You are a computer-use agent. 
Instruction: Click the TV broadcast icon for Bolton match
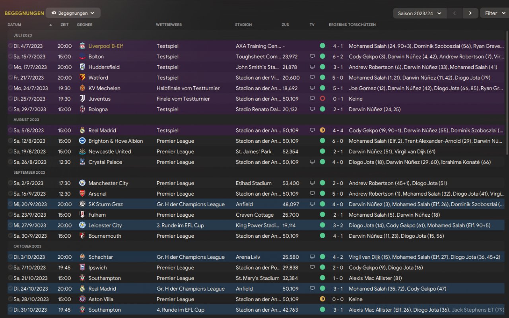(x=312, y=56)
